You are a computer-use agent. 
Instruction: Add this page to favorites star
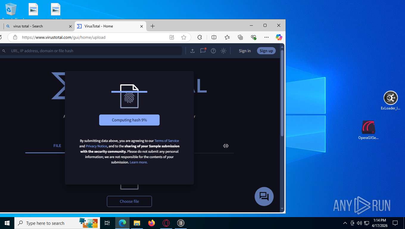[x=184, y=37]
